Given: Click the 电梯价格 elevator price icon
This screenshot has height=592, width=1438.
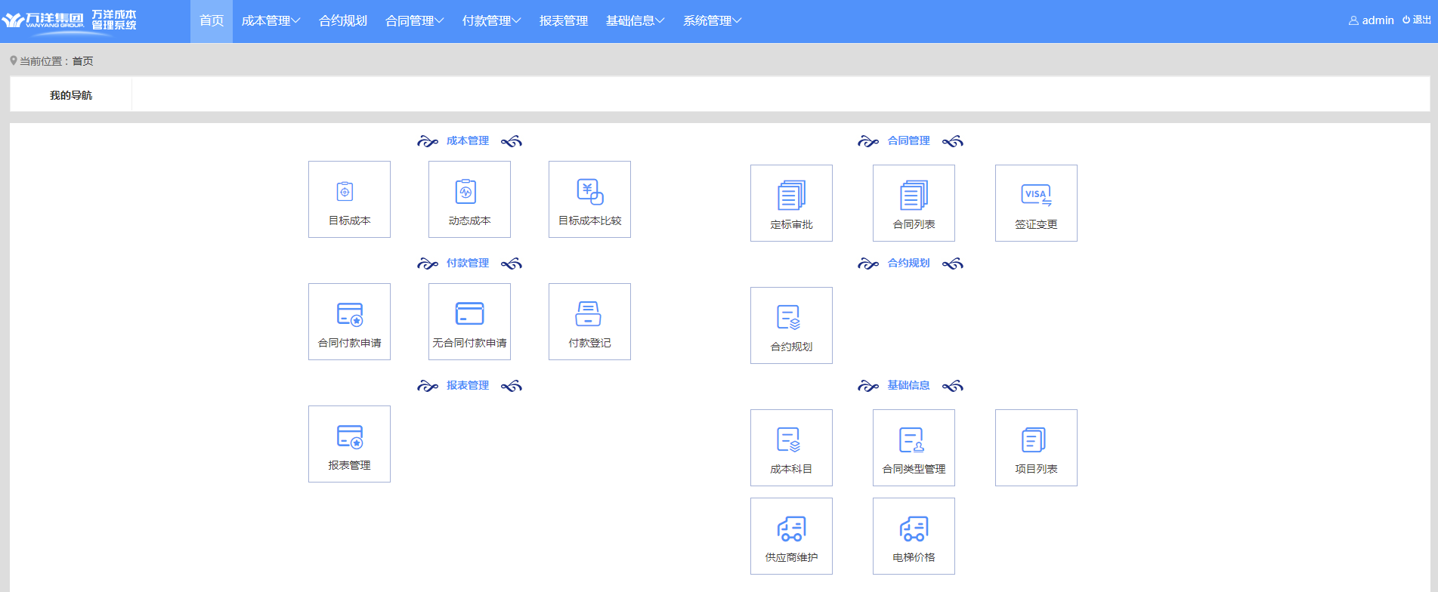Looking at the screenshot, I should coord(914,529).
